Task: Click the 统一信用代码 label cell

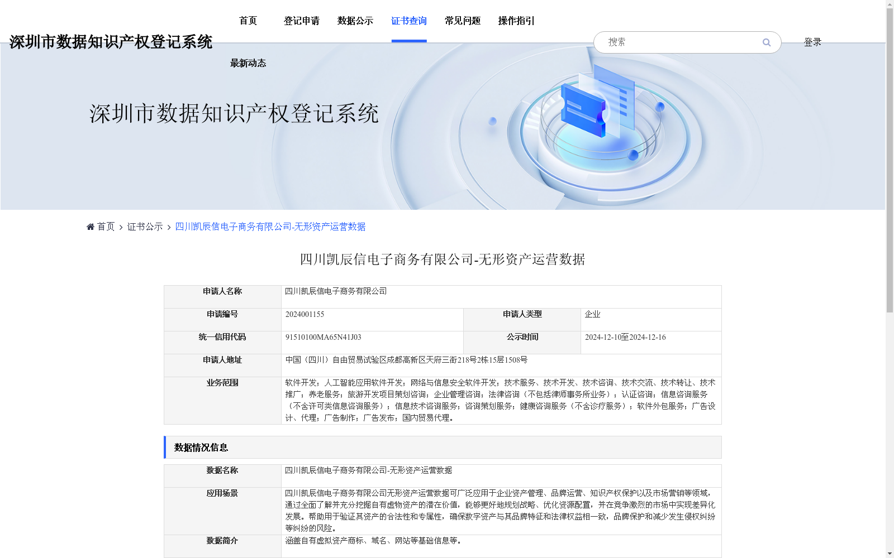Action: [x=222, y=343]
